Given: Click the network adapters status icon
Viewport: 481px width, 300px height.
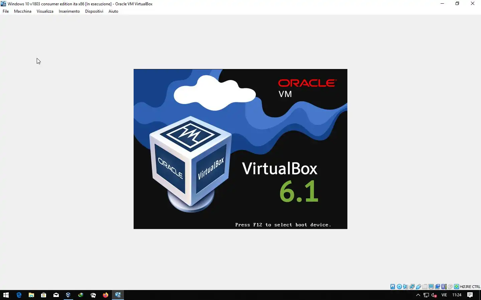Looking at the screenshot, I should [412, 287].
